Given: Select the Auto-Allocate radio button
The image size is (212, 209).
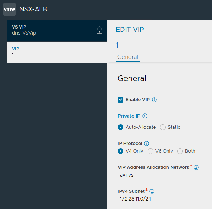Looking at the screenshot, I should (x=121, y=127).
